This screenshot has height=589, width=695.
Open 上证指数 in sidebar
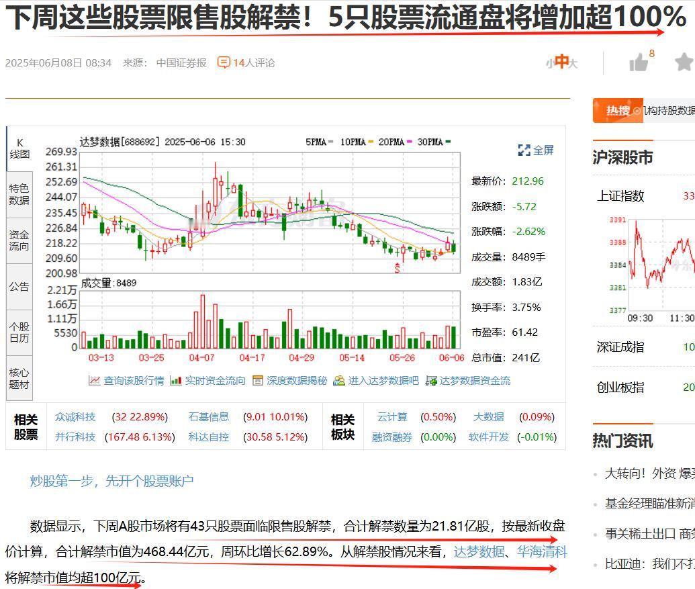pyautogui.click(x=620, y=196)
